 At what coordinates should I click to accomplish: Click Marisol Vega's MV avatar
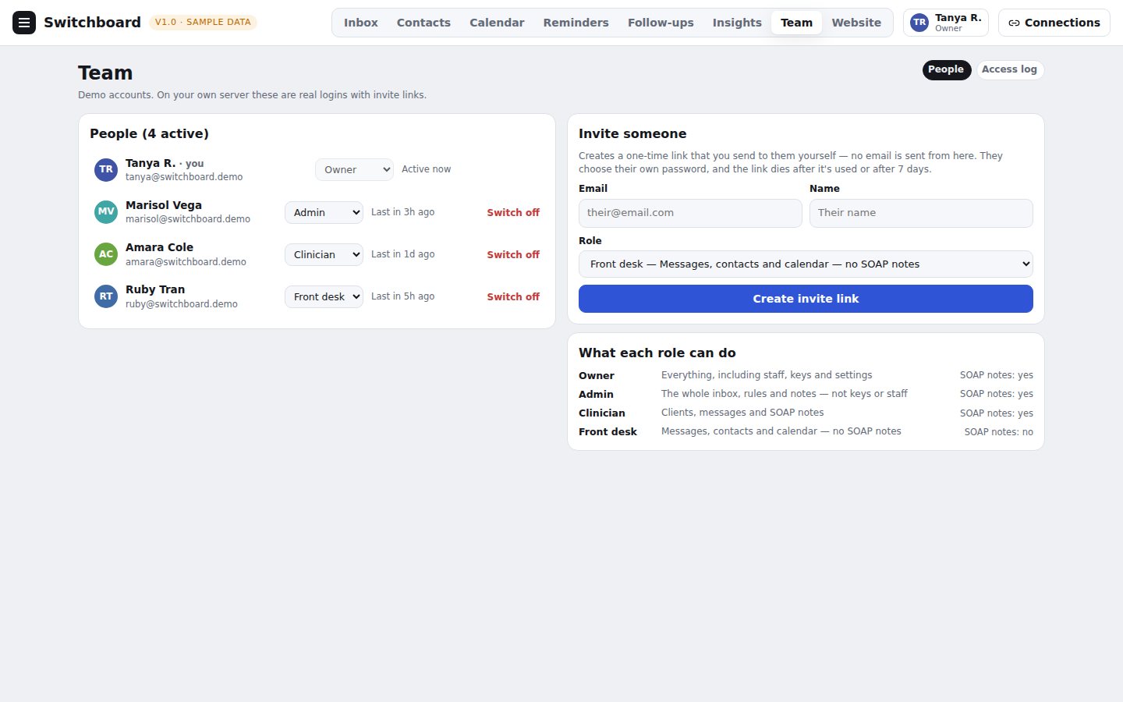(106, 212)
